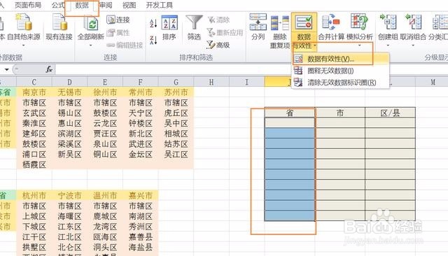The image size is (448, 256).
Task: Sort ascending with A-Z icon
Action: tap(153, 23)
